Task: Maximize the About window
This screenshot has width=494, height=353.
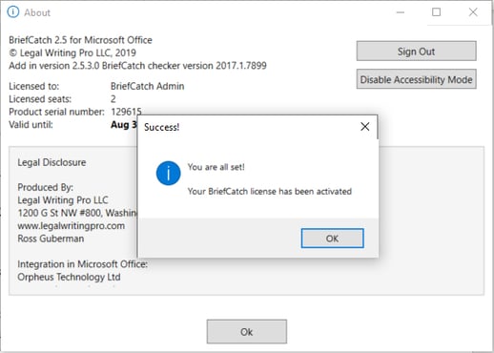Action: (x=437, y=12)
